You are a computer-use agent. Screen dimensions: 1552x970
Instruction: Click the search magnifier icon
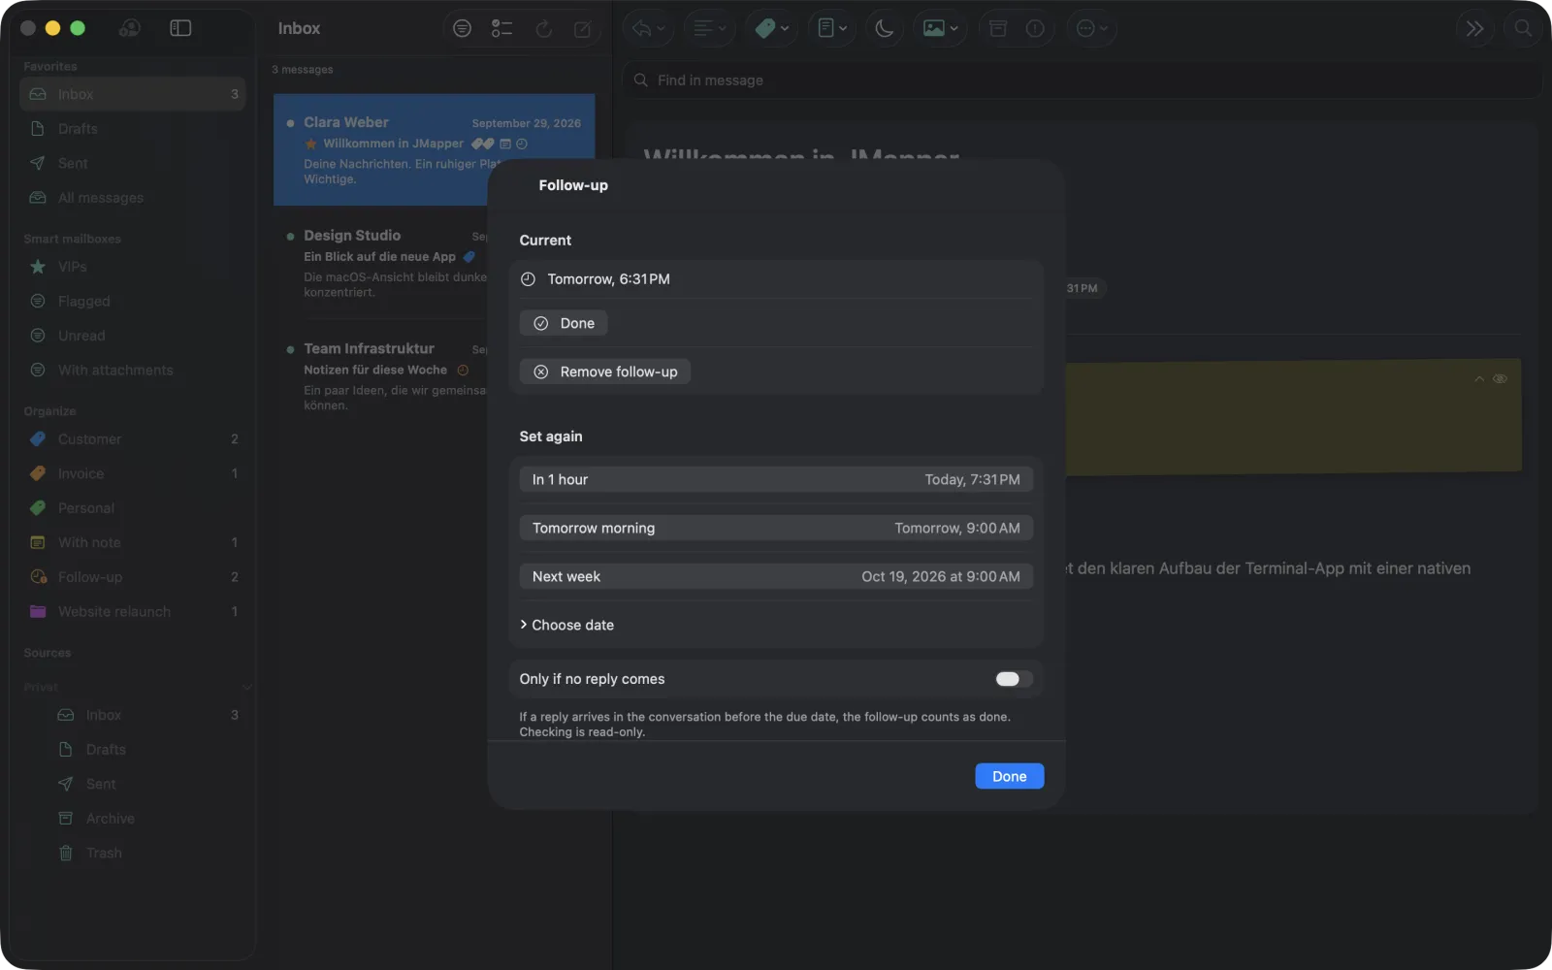point(1524,29)
